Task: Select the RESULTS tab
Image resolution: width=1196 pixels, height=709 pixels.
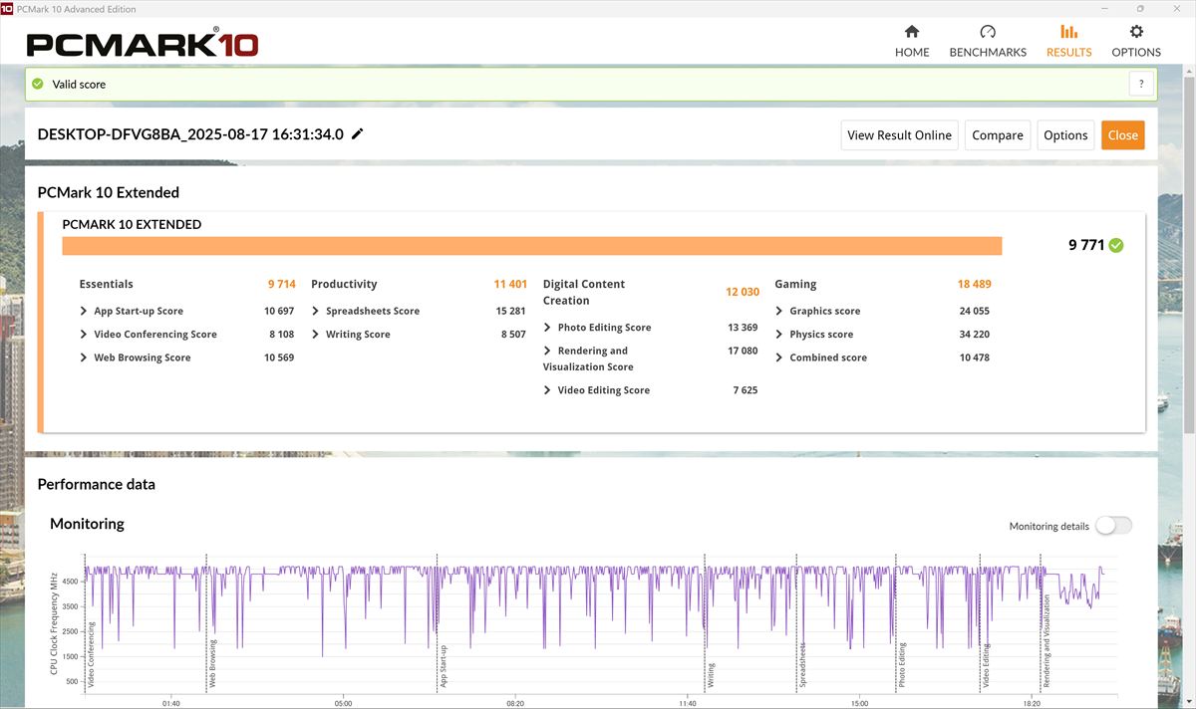Action: point(1068,41)
